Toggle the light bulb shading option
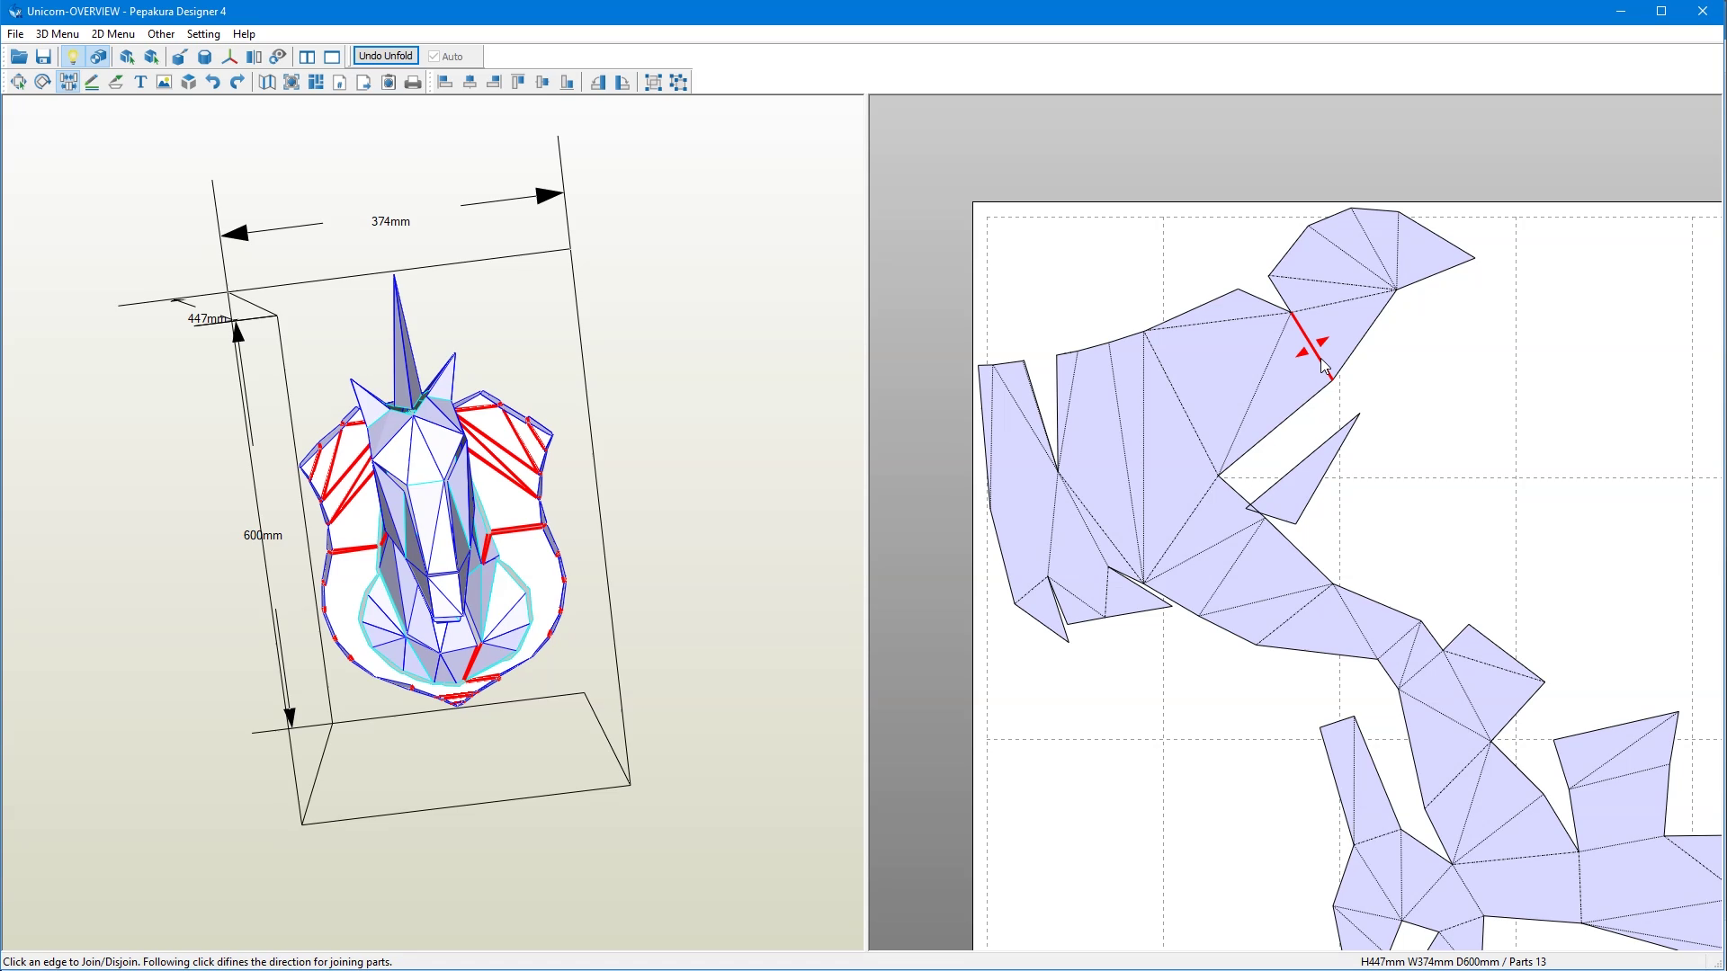 tap(73, 56)
